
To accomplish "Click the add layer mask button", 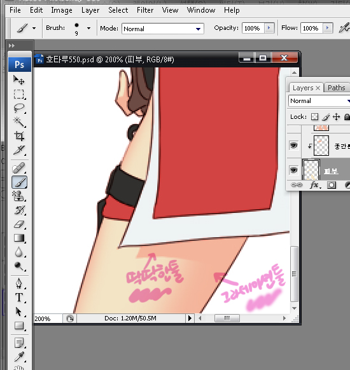I will tap(332, 185).
